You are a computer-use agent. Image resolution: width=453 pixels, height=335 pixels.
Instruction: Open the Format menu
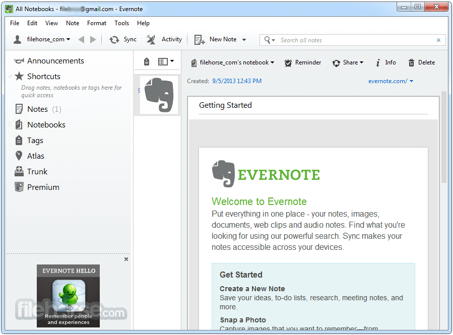[x=96, y=23]
